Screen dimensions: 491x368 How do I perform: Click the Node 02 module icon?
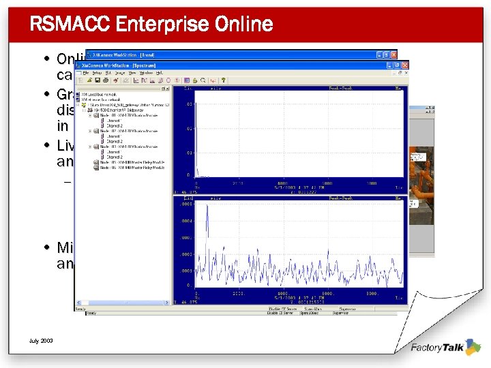point(96,131)
